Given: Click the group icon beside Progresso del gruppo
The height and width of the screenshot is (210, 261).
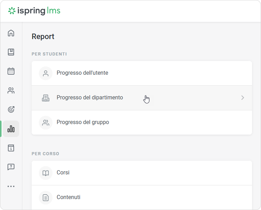Looking at the screenshot, I should coord(46,122).
